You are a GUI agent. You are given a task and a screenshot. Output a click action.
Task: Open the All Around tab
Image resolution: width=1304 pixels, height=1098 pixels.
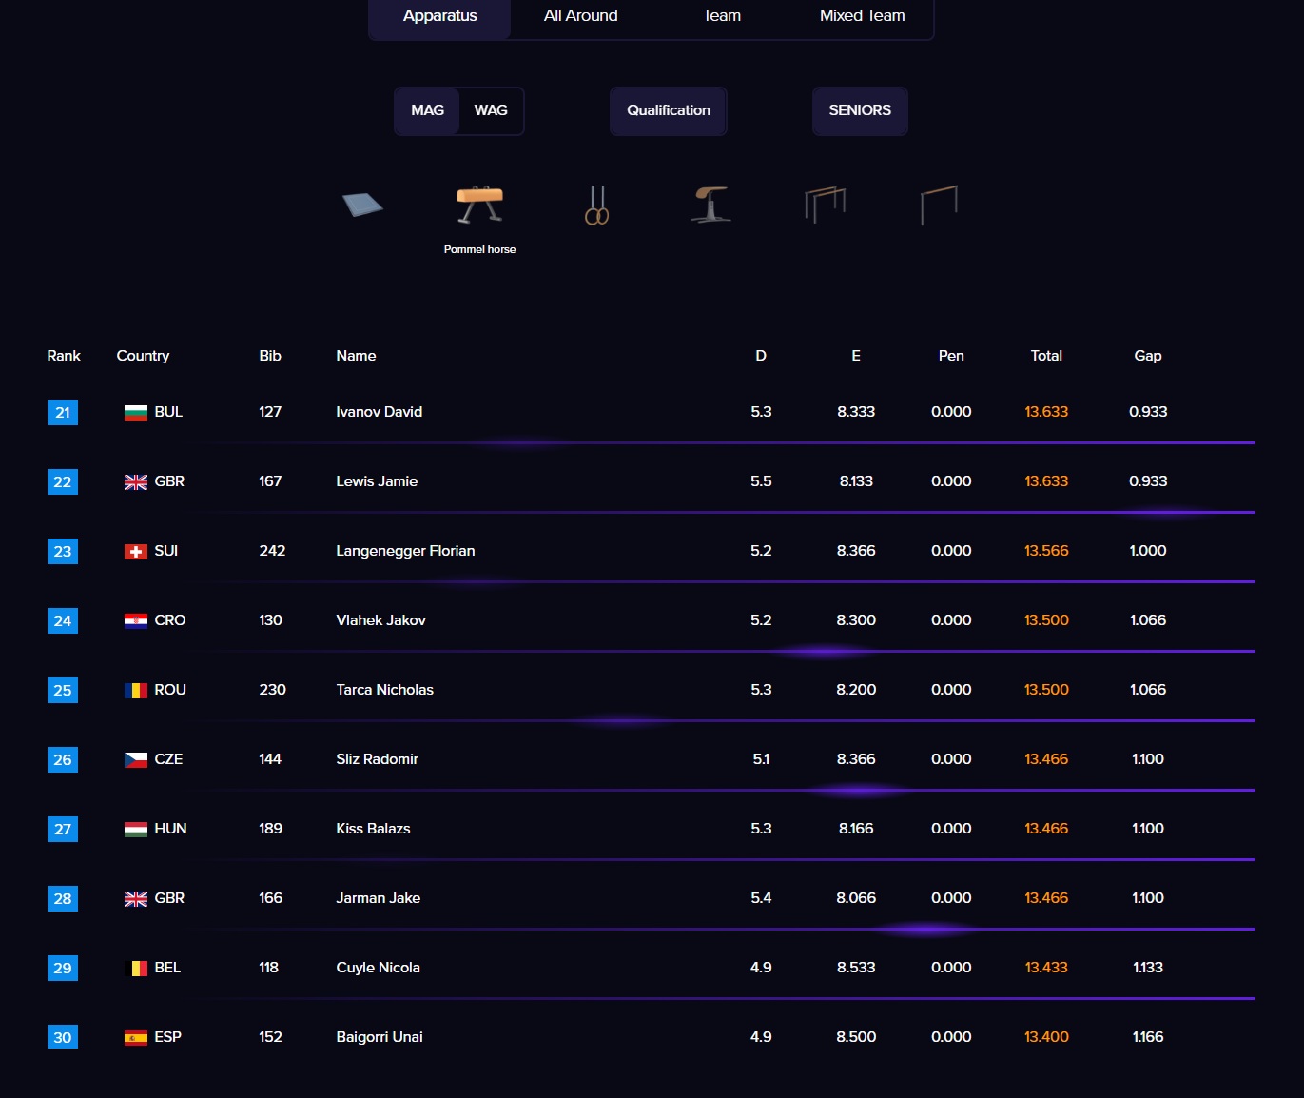[580, 16]
